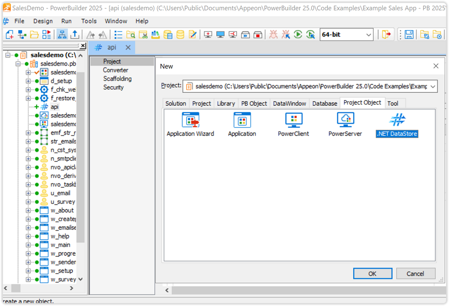Click the green Run toolbar icon

298,35
